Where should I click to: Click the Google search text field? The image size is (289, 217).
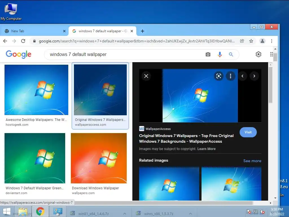pos(125,55)
